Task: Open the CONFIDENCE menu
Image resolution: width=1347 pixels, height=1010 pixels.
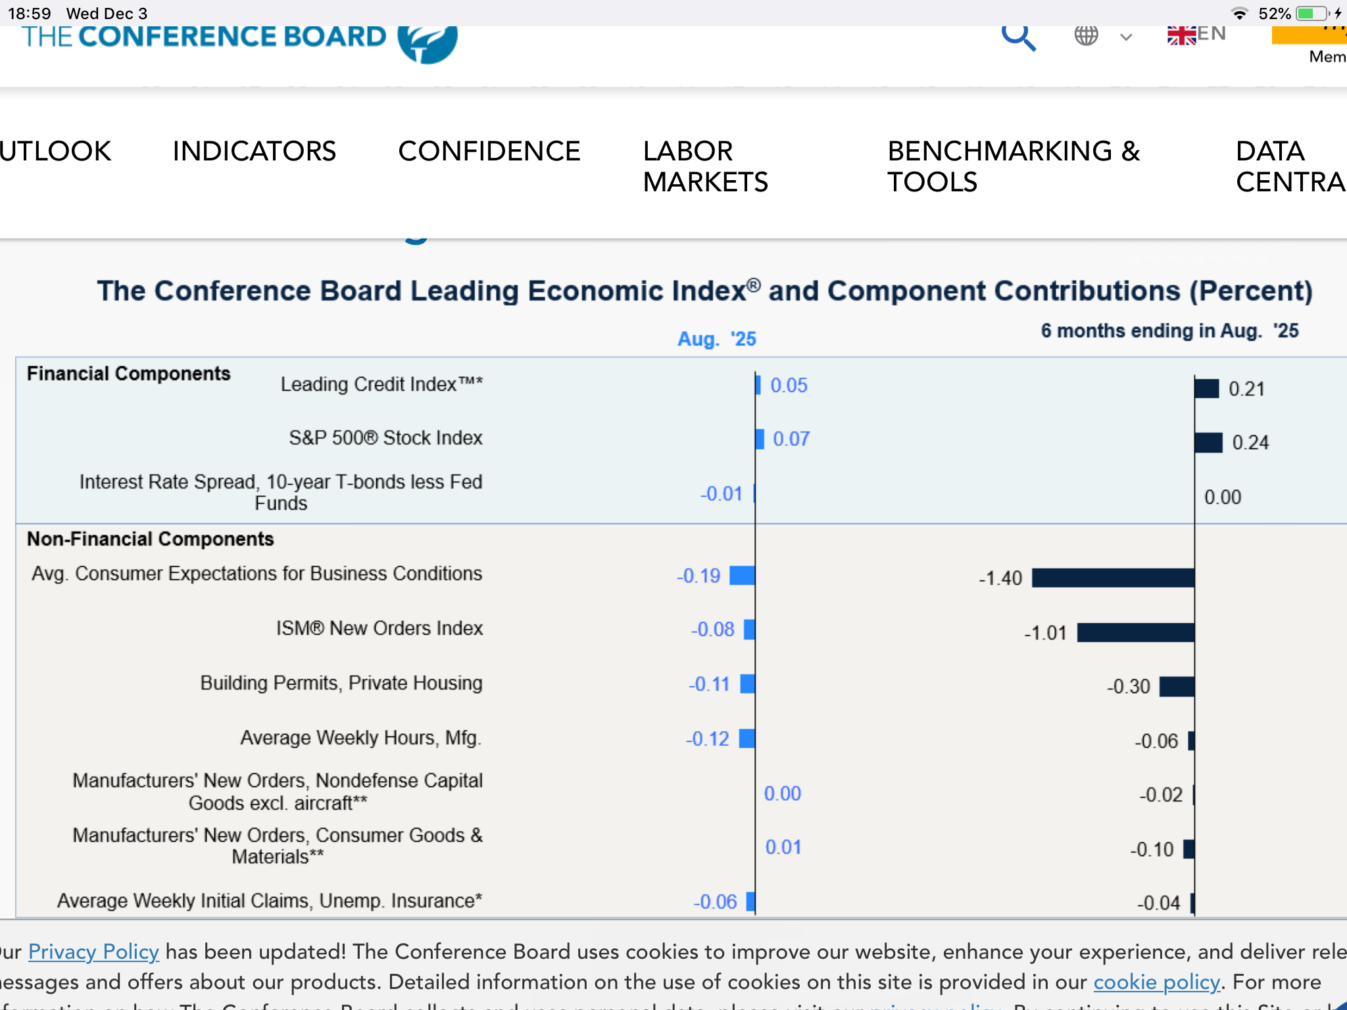Action: (x=489, y=151)
